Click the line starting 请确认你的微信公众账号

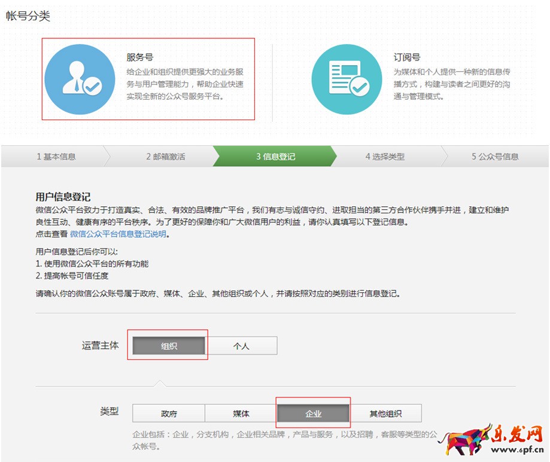click(218, 293)
